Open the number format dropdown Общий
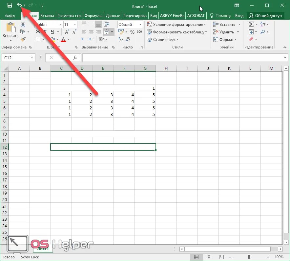This screenshot has height=261, width=290. click(x=130, y=24)
